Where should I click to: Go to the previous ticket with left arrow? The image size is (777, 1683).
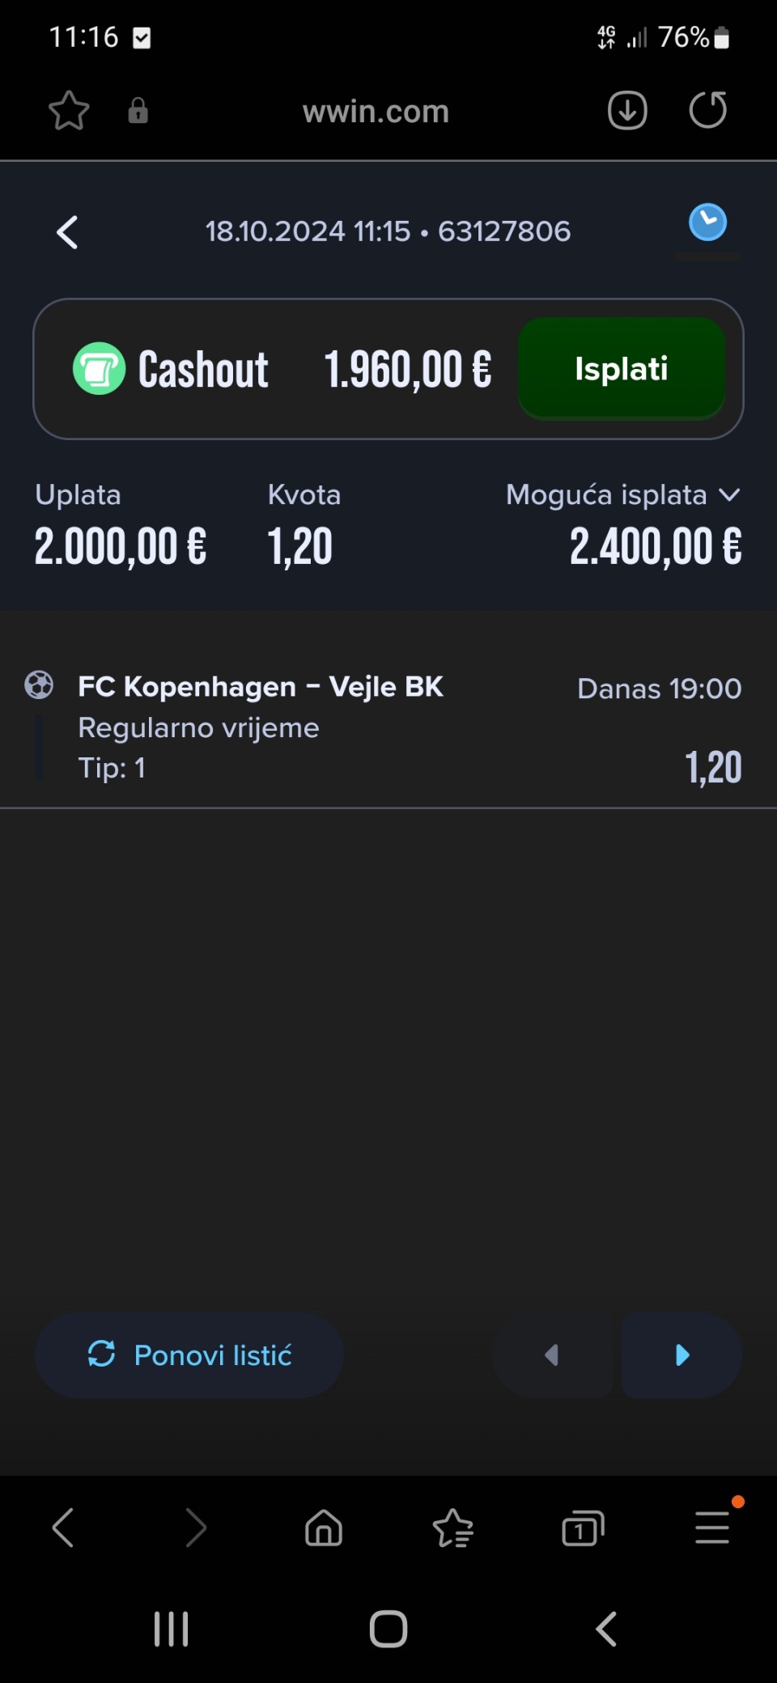(x=552, y=1354)
